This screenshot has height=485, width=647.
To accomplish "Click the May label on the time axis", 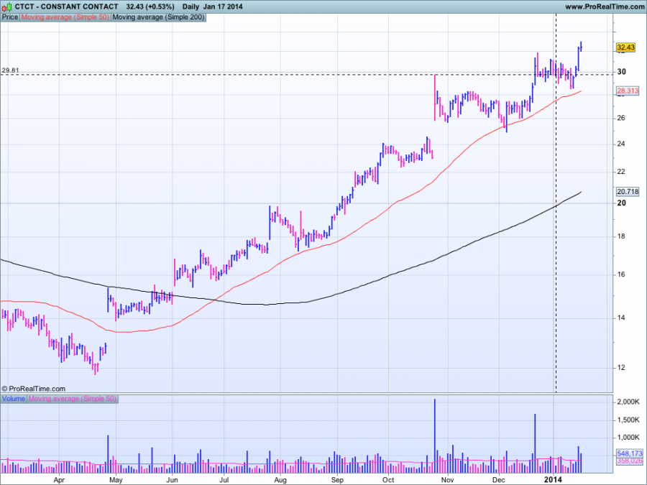I will tap(116, 480).
